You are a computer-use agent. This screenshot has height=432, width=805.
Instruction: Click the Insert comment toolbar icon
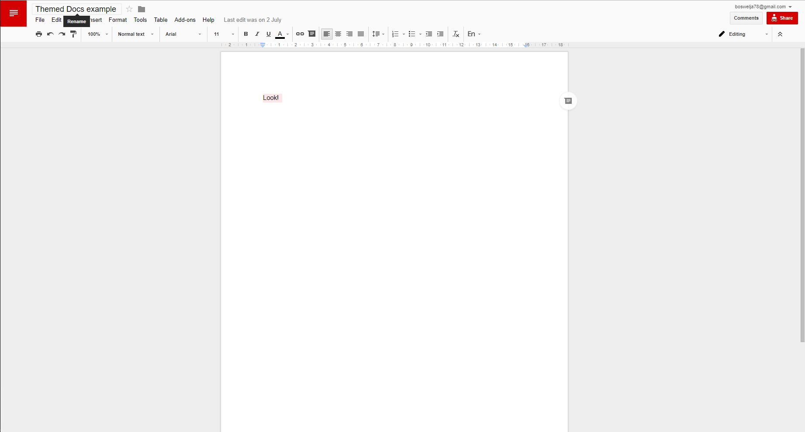tap(312, 34)
